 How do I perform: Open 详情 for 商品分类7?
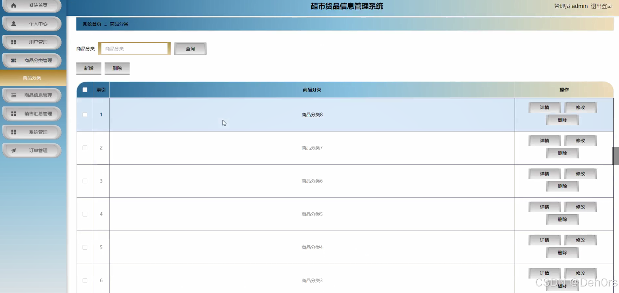(x=544, y=140)
